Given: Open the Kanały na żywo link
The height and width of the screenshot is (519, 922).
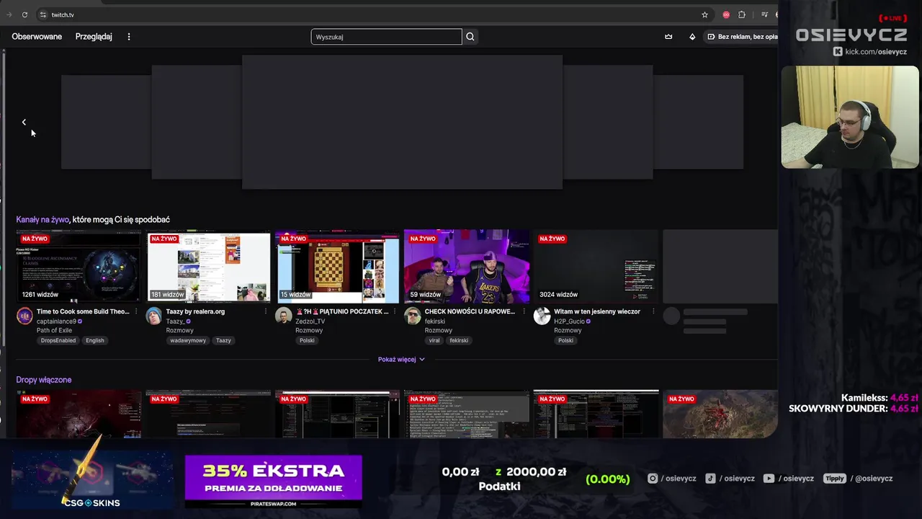Looking at the screenshot, I should tap(42, 219).
